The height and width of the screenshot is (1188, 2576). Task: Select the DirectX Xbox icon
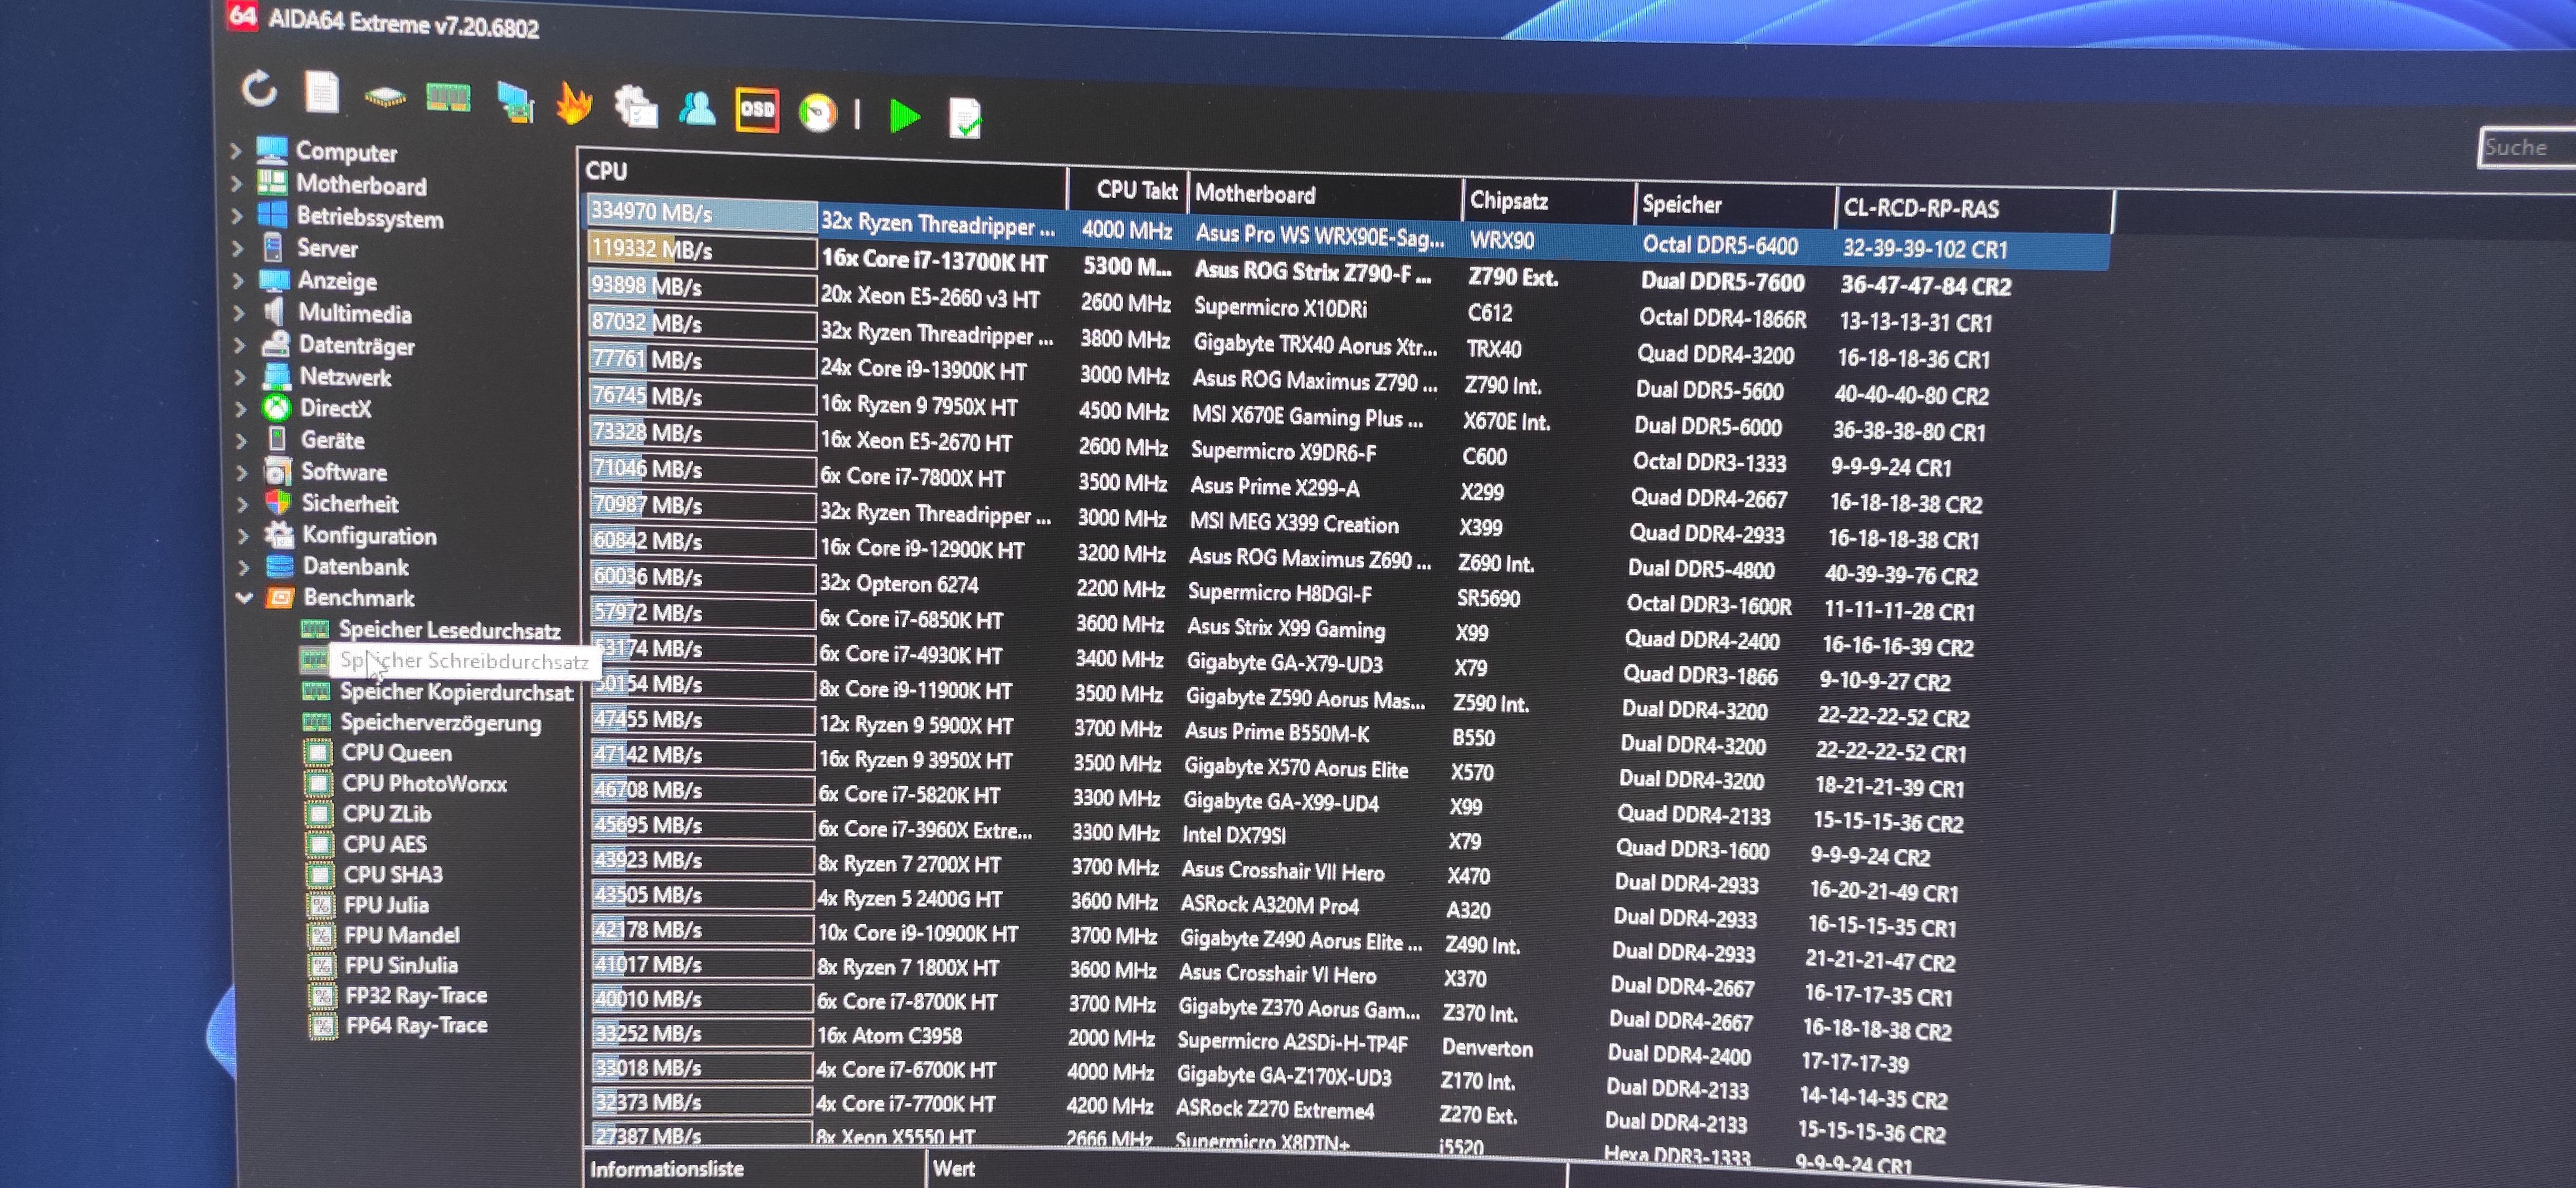(276, 408)
